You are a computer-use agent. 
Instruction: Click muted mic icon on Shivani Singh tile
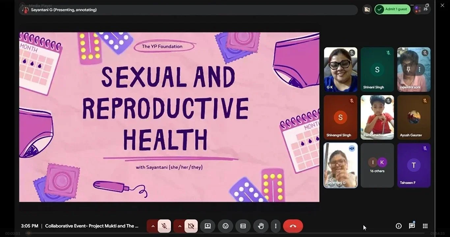[x=388, y=53]
